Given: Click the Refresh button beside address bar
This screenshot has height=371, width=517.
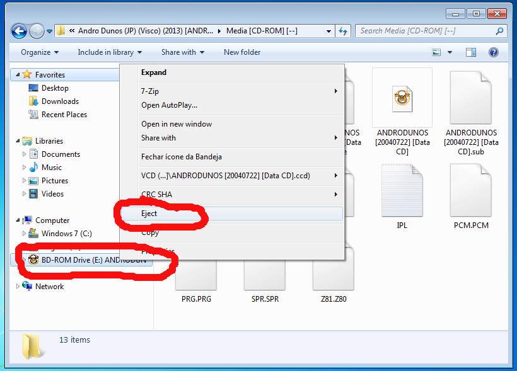Looking at the screenshot, I should [344, 30].
